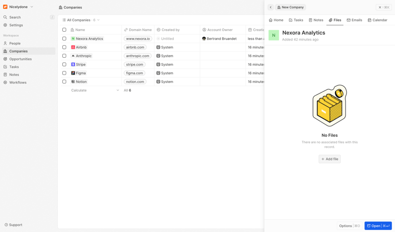Select the Files tab
Viewport: 395px width, 232px height.
click(335, 20)
